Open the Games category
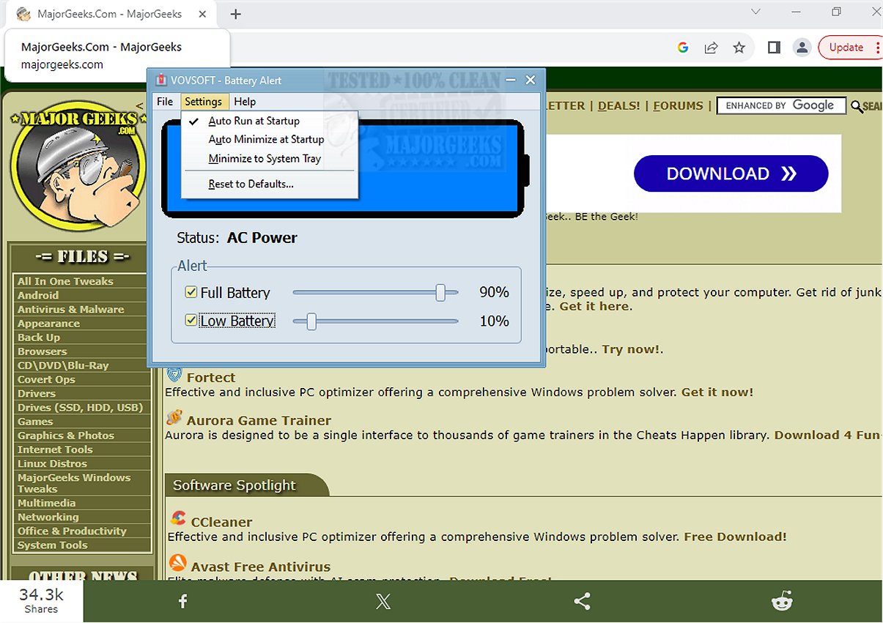Screen dimensions: 883x623 pyautogui.click(x=35, y=421)
